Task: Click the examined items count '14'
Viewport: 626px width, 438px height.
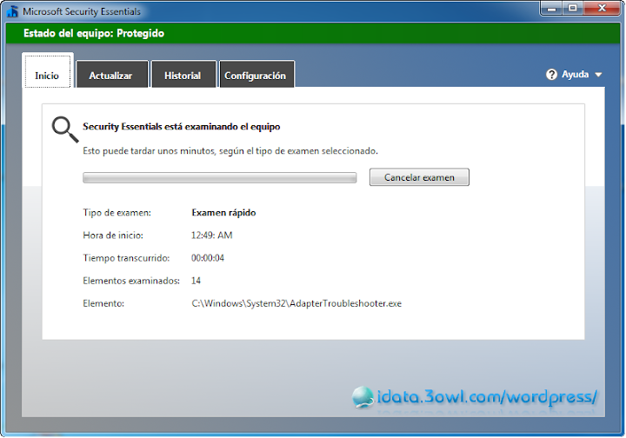Action: (x=196, y=281)
